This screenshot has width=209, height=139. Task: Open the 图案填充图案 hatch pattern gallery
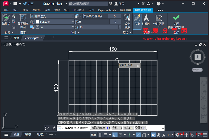pyautogui.click(x=23, y=21)
